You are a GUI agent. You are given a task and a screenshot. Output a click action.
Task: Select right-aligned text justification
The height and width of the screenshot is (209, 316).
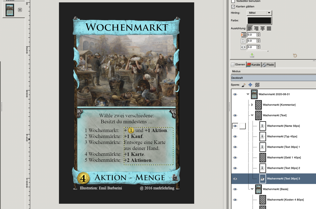(256, 28)
